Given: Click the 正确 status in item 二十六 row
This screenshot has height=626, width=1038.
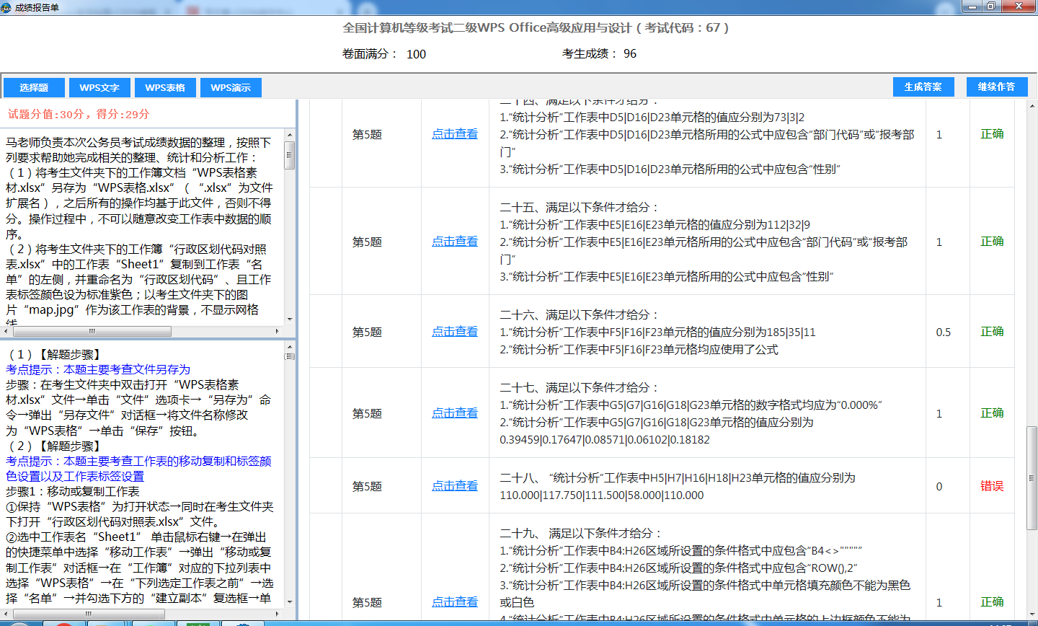Looking at the screenshot, I should click(x=992, y=331).
